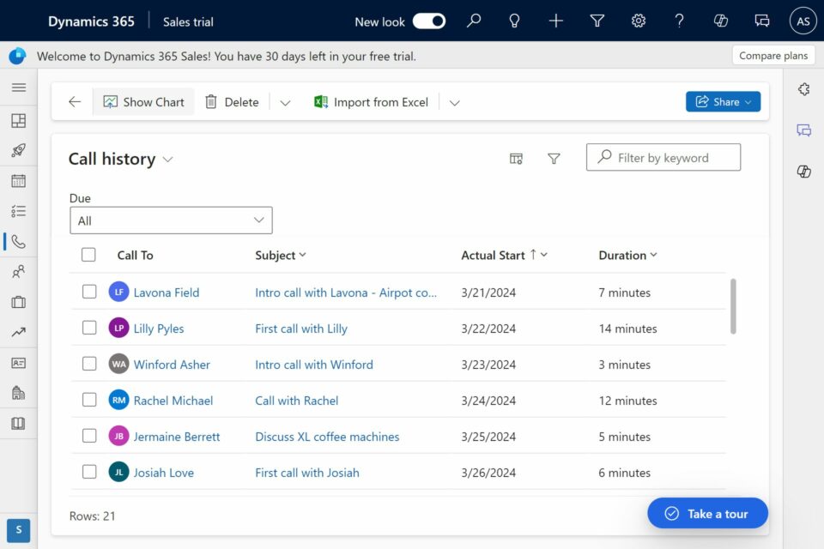
Task: Click the plus quick create icon
Action: click(x=556, y=21)
